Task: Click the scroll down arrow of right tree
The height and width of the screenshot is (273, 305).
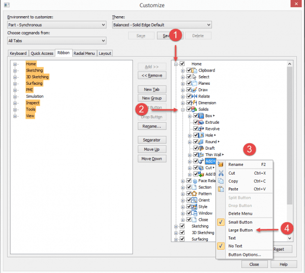Action: coord(290,238)
